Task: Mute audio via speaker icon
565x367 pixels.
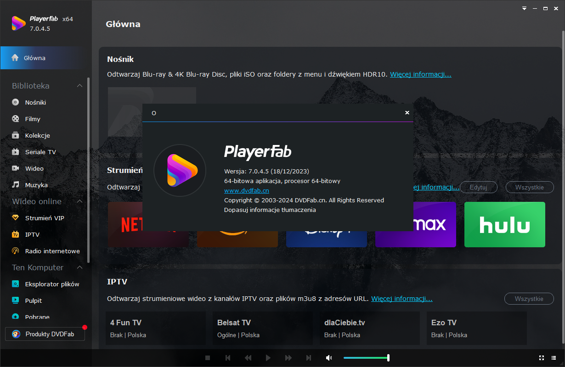Action: tap(329, 358)
